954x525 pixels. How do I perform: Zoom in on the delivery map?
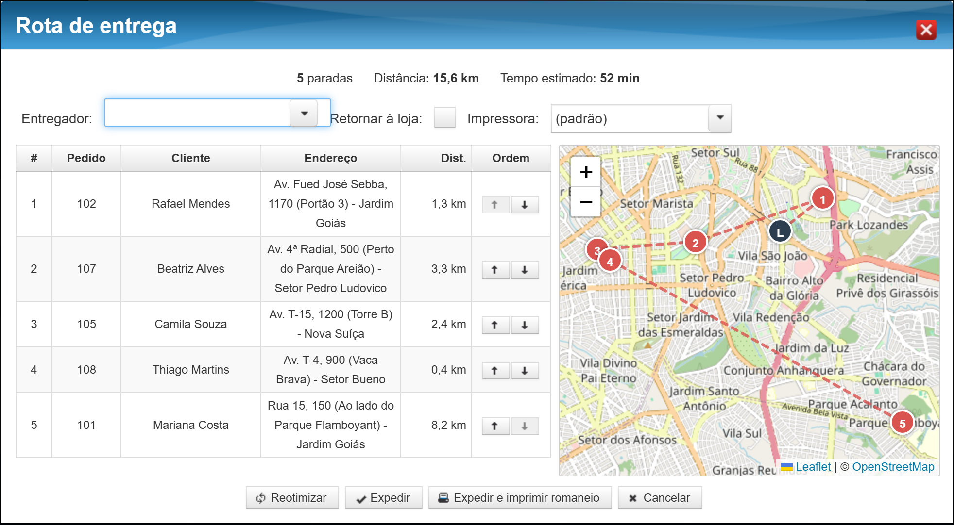pyautogui.click(x=586, y=172)
